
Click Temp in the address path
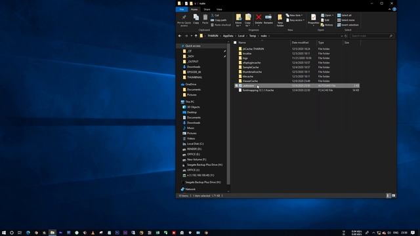[253, 36]
